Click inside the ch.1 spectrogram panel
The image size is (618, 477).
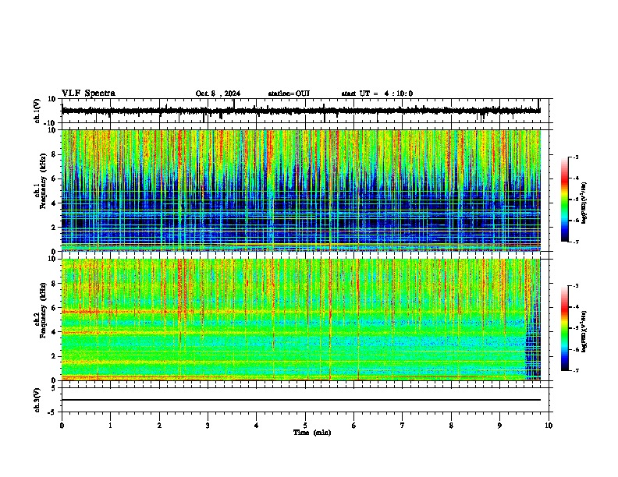pyautogui.click(x=301, y=190)
